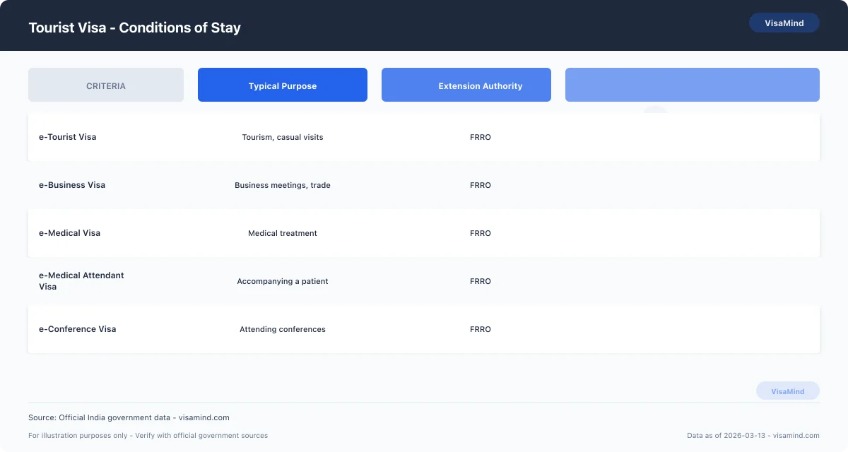Click the blank light-blue column header
Screen dimensions: 848x452
click(692, 85)
